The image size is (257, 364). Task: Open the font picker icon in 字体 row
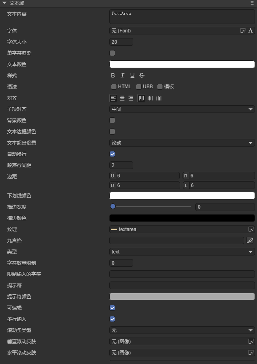click(x=243, y=30)
